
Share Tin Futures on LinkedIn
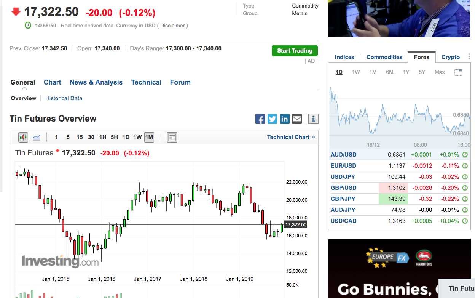285,119
